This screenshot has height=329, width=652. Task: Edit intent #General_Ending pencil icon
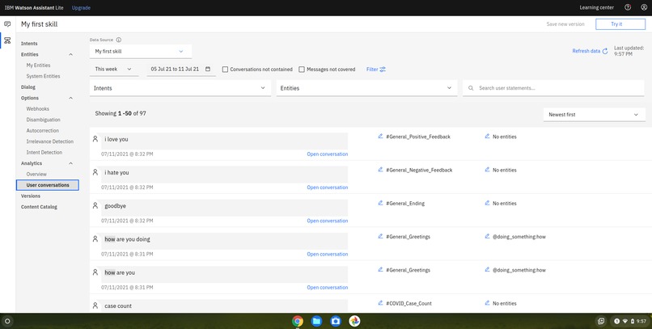click(380, 203)
